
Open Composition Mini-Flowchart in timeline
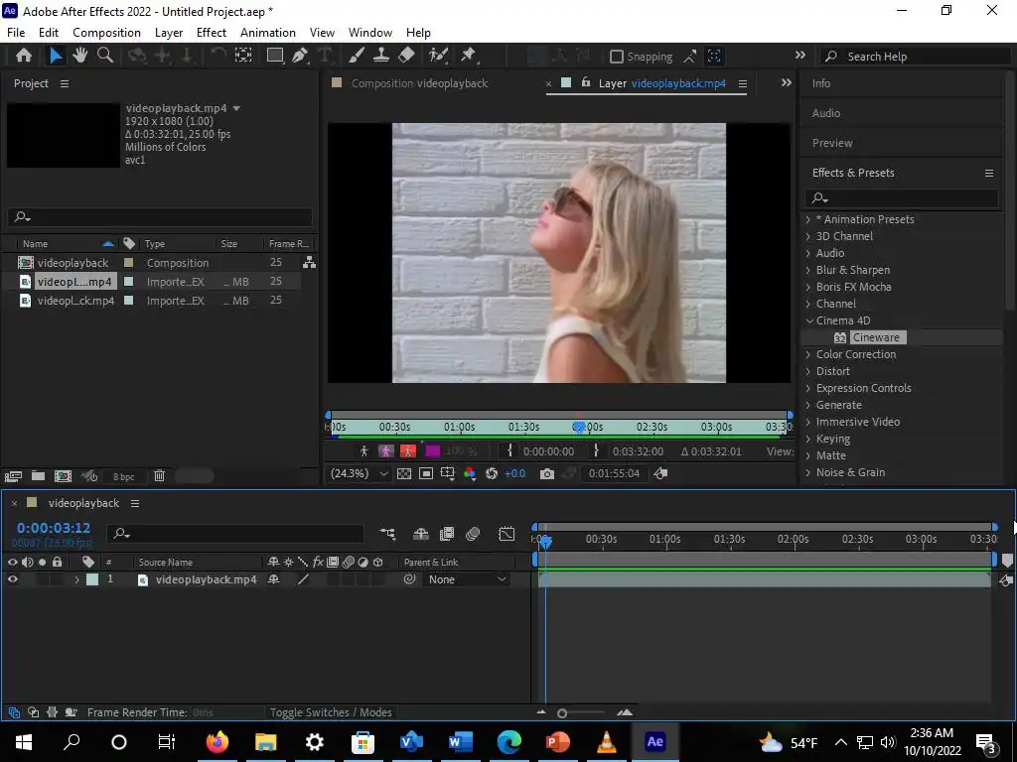coord(388,534)
